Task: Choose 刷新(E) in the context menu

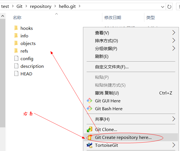Action: coord(131,57)
